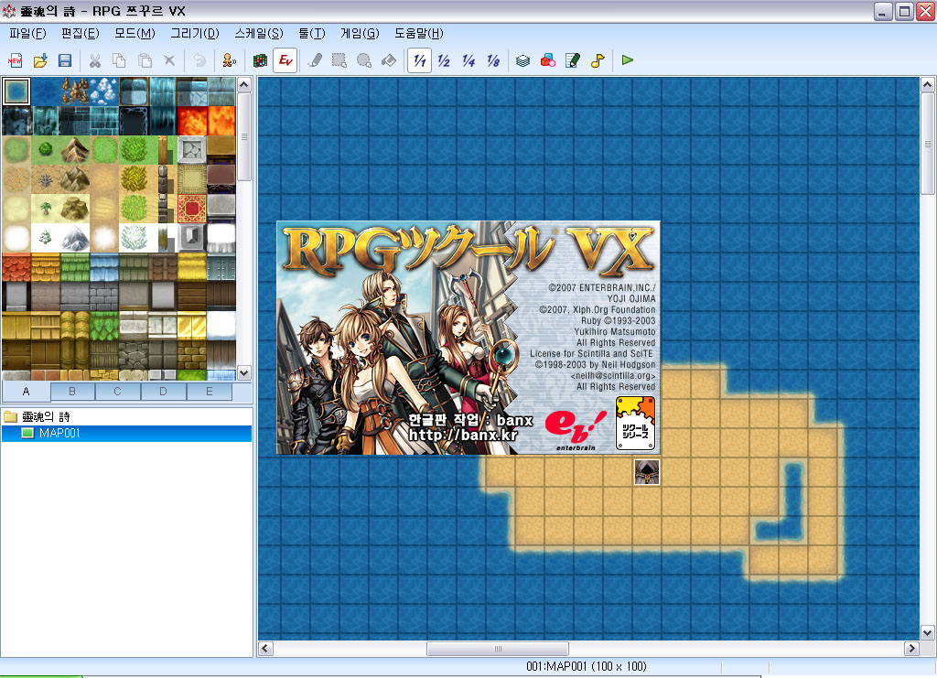Click the map horizontal scrollbar thumb
Image resolution: width=937 pixels, height=678 pixels.
coord(498,648)
